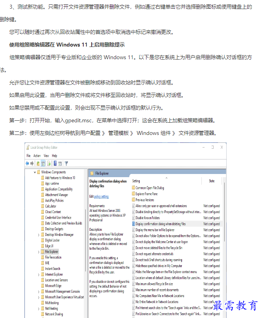This screenshot has height=318, width=261.
Task: Expand the Microsoft Management Console node
Action: pos(39,292)
